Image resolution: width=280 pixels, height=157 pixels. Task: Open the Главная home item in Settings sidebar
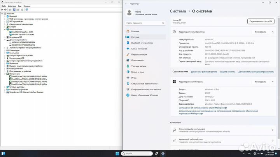(145, 31)
